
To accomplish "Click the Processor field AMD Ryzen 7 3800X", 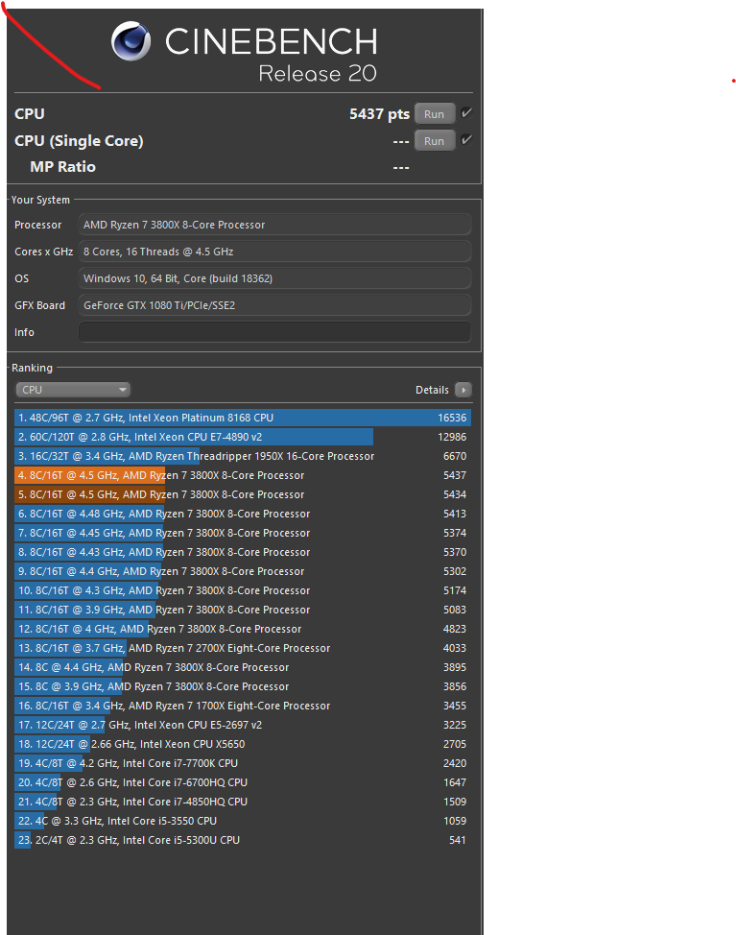I will coord(274,225).
